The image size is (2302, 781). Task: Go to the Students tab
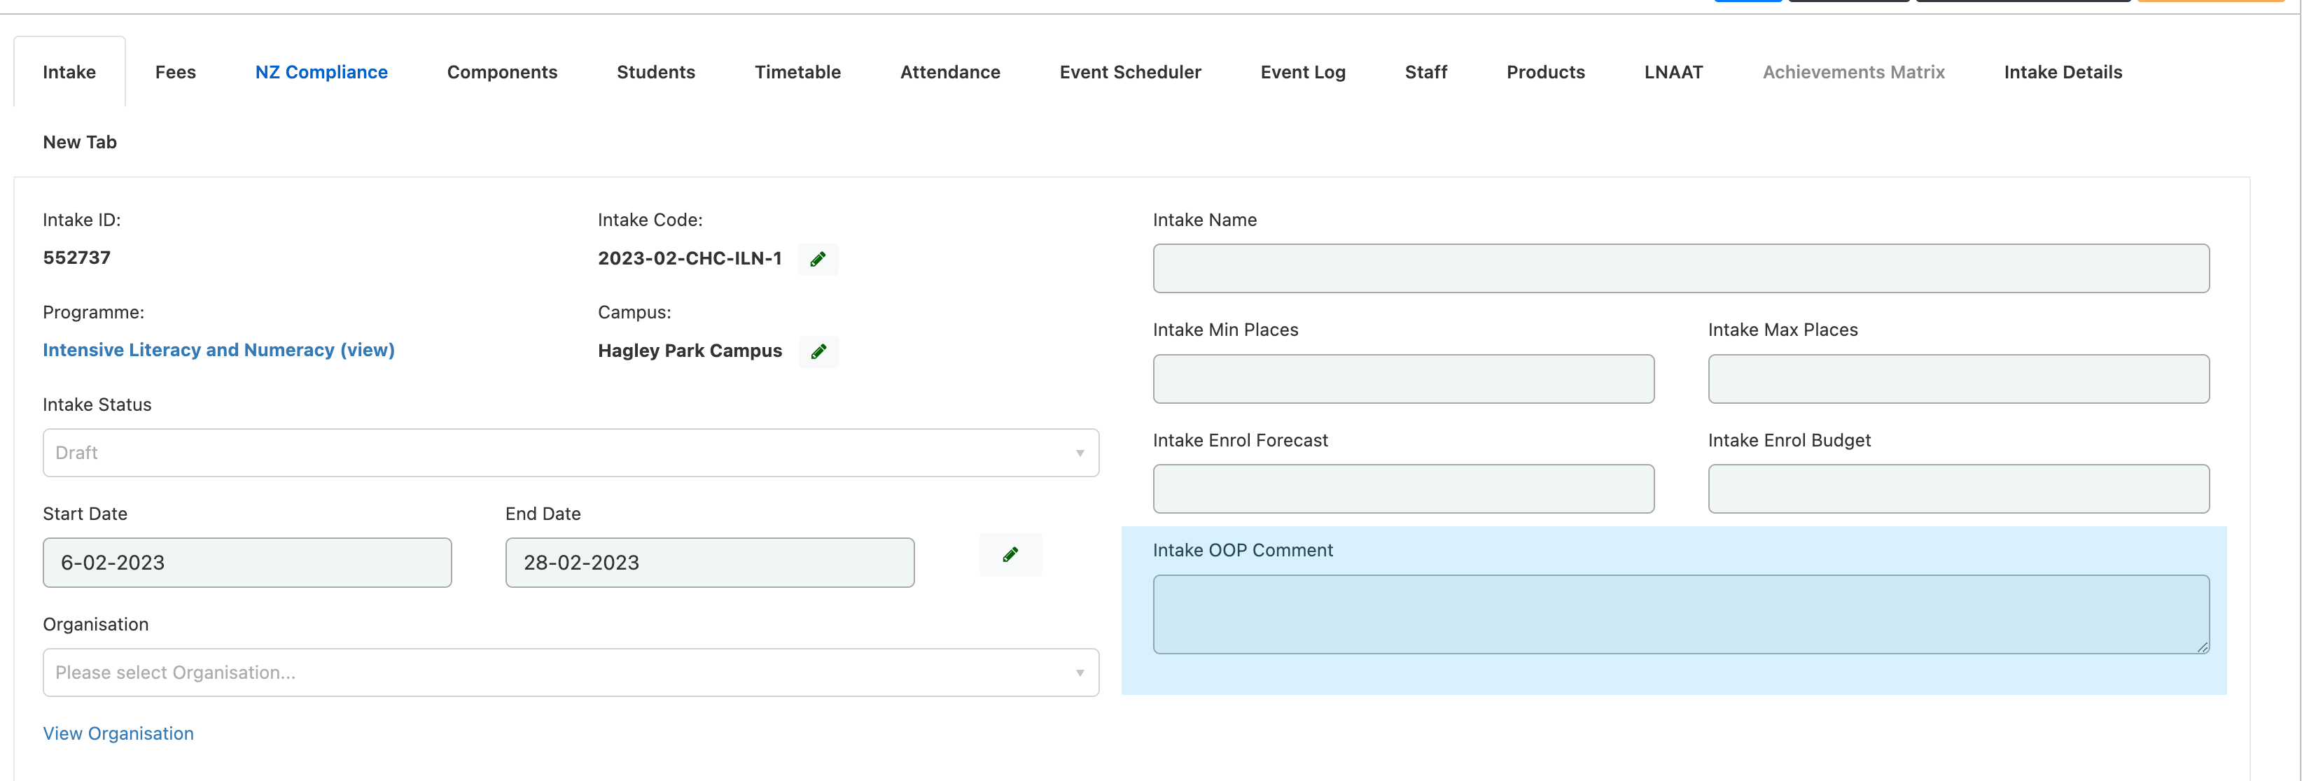(656, 72)
